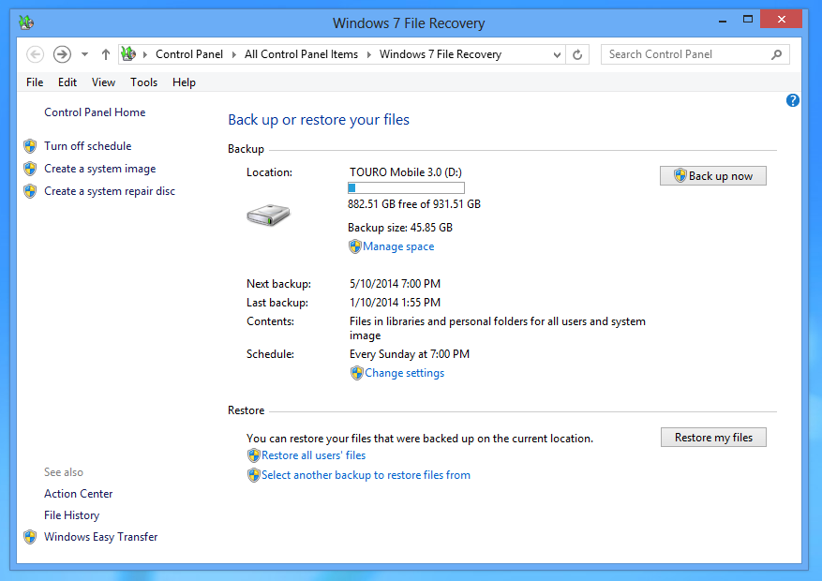Expand the chevron after Control Panel breadcrumb
822x581 pixels.
click(233, 54)
